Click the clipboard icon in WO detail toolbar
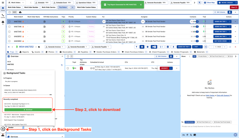This screenshot has height=138, width=239. click(x=142, y=47)
